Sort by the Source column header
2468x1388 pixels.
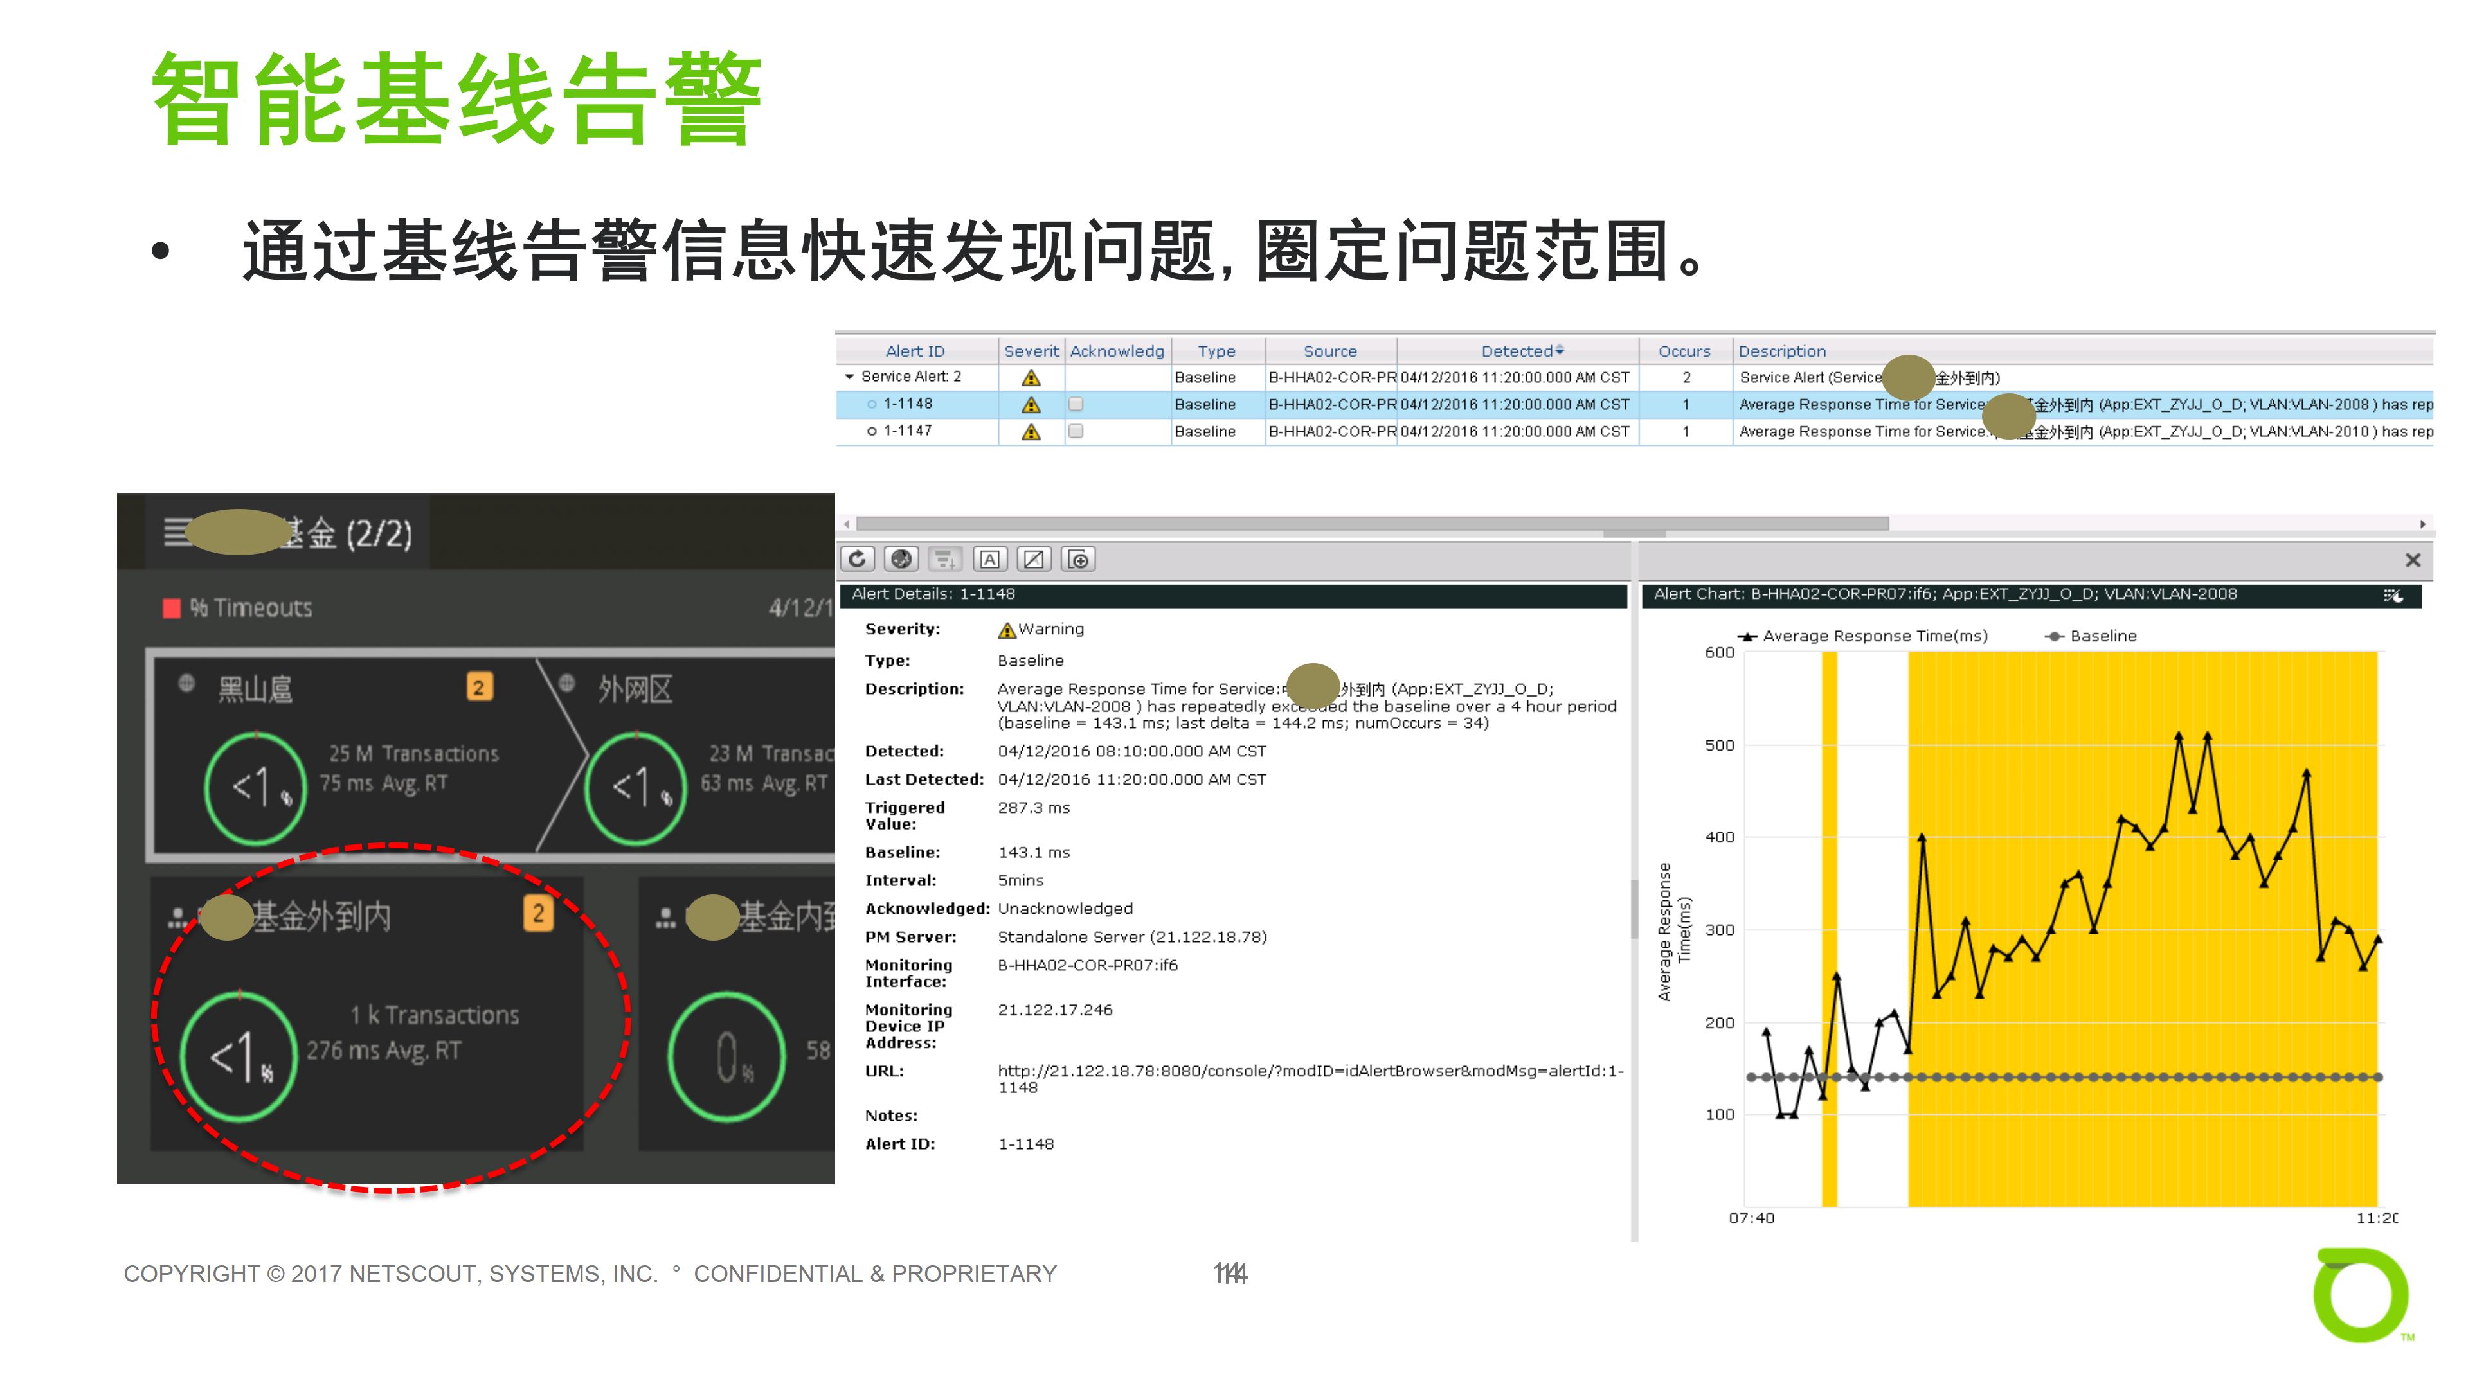(x=1331, y=351)
